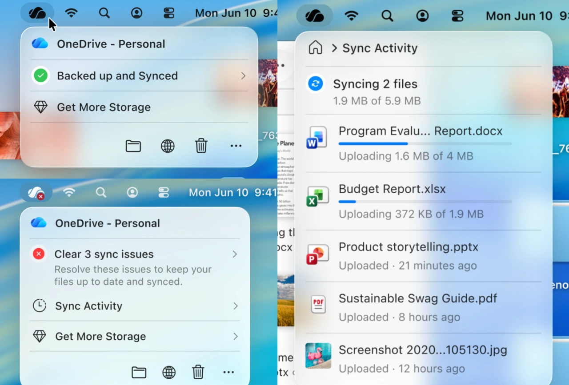The image size is (569, 385).
Task: Open the OneDrive folder icon
Action: tap(133, 146)
